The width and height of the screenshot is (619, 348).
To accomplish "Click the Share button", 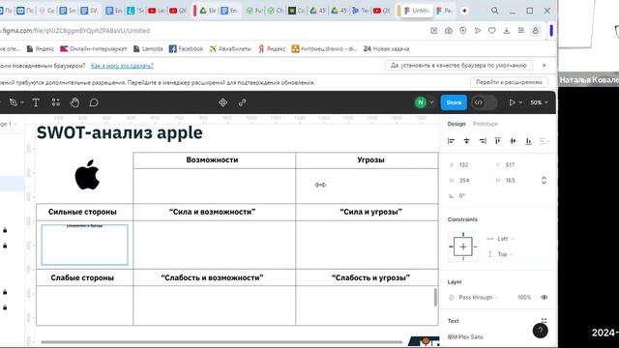I will click(454, 102).
